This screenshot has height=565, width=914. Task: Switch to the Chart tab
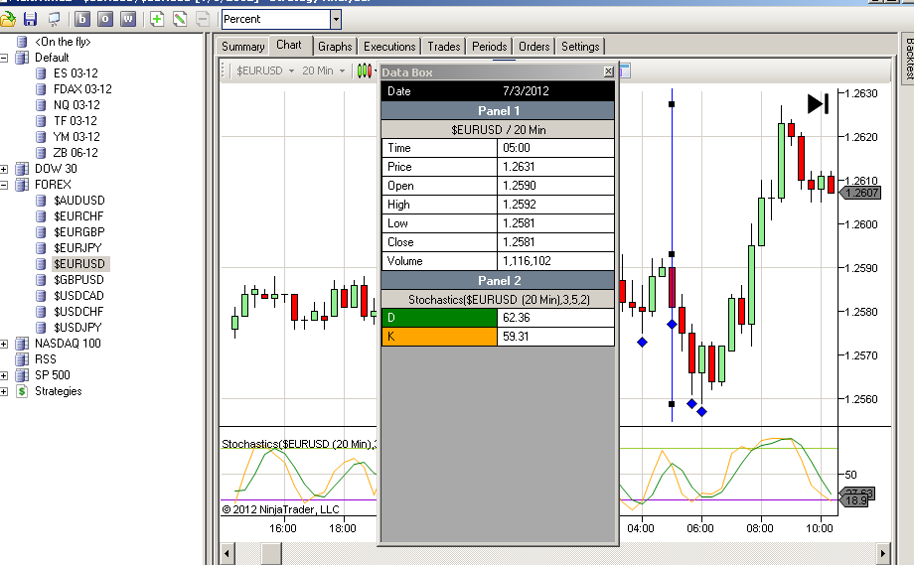pos(289,45)
